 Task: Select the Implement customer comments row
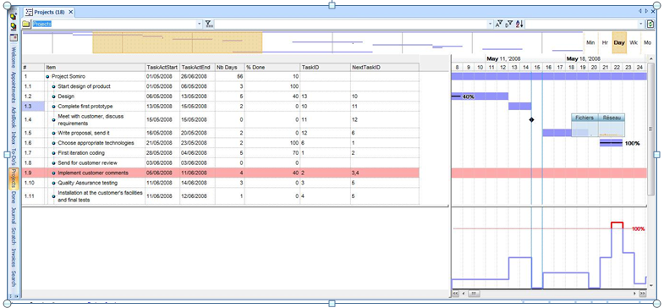(x=220, y=173)
